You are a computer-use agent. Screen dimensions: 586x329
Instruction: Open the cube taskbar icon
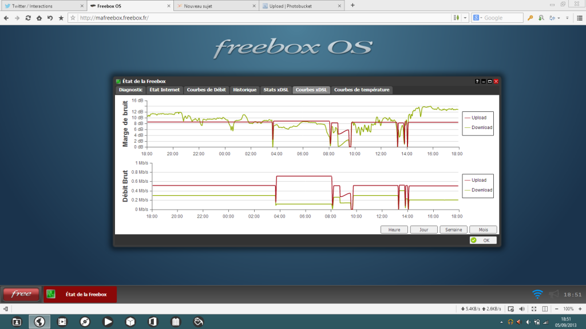pos(130,322)
